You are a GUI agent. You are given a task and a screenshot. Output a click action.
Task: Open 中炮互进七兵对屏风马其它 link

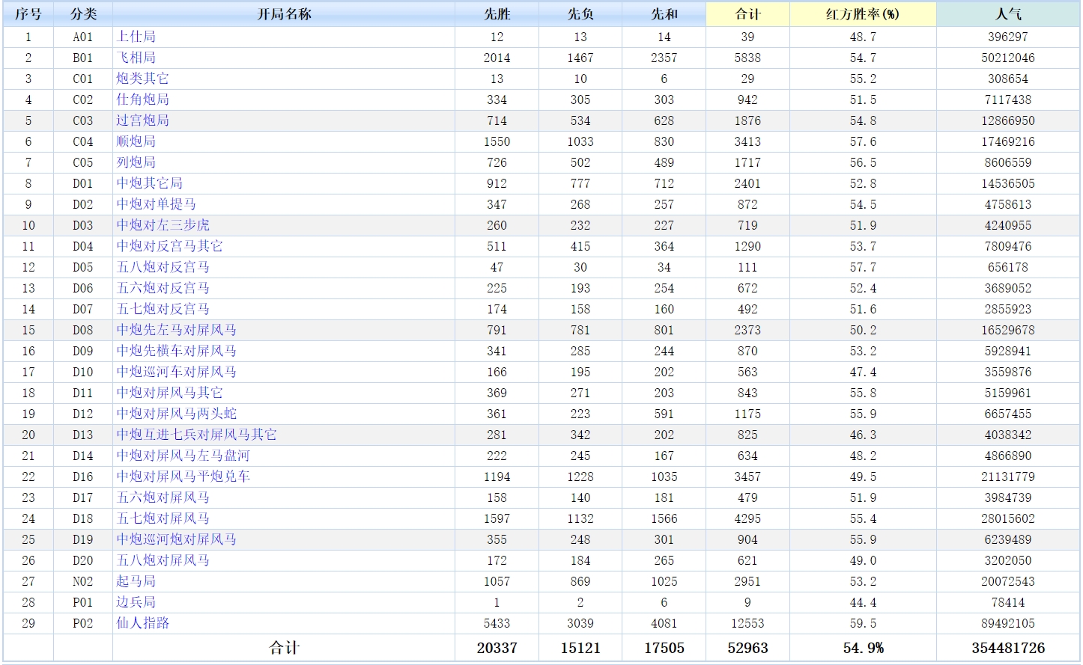pyautogui.click(x=196, y=435)
